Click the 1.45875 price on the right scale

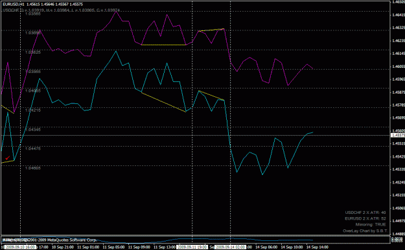[x=399, y=92]
